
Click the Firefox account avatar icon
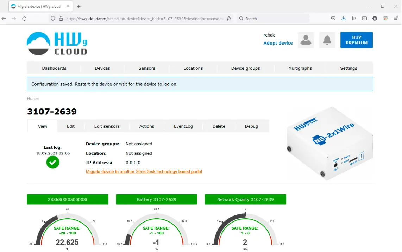point(375,18)
